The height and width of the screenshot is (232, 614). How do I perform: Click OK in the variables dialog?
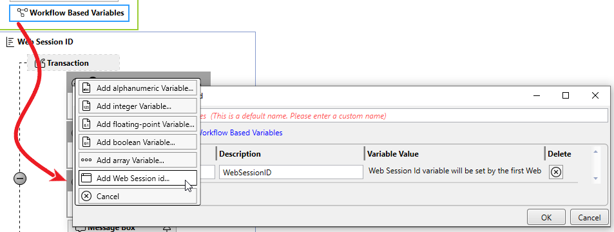point(546,218)
